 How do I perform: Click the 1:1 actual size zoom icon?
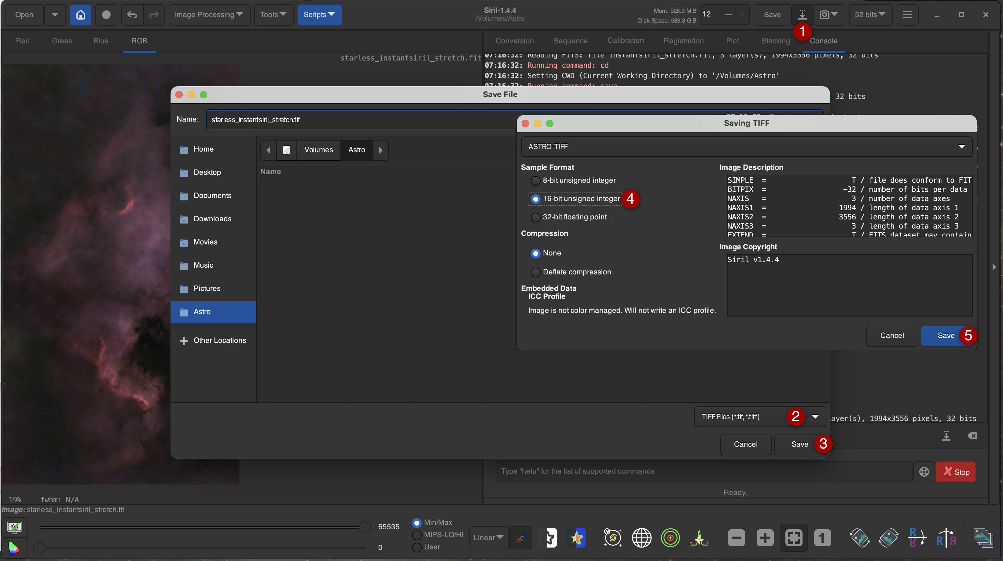point(822,538)
